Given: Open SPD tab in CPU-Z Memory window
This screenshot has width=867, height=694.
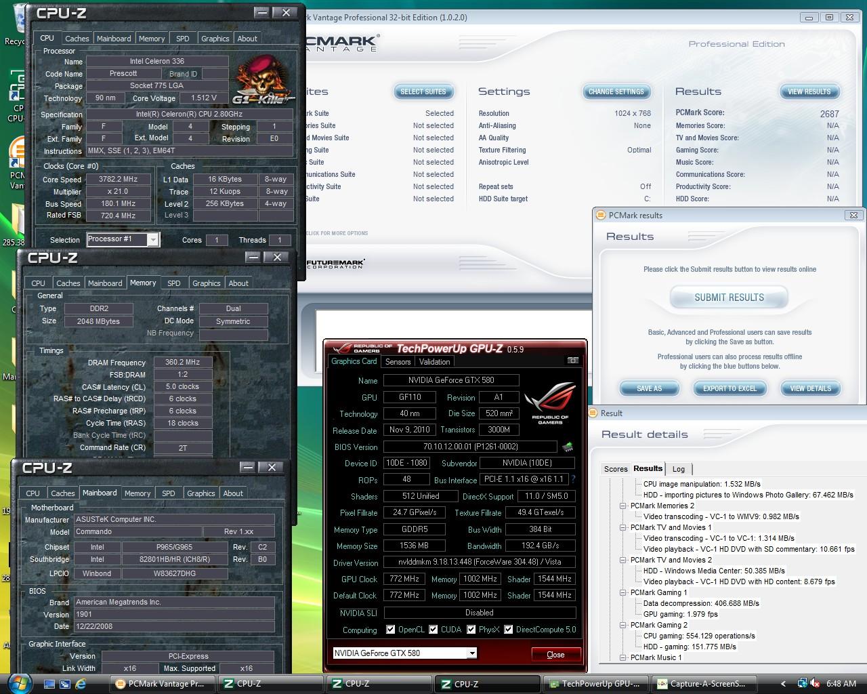Looking at the screenshot, I should (174, 283).
